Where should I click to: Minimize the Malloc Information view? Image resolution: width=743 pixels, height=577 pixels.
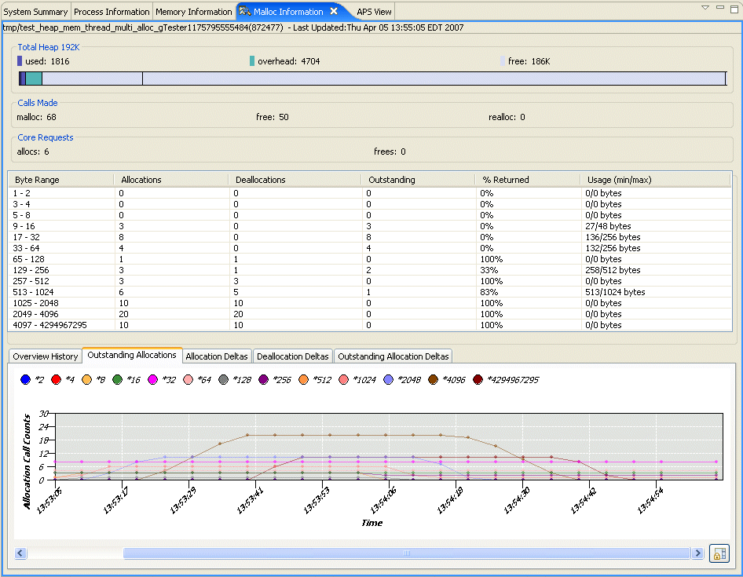(x=719, y=6)
